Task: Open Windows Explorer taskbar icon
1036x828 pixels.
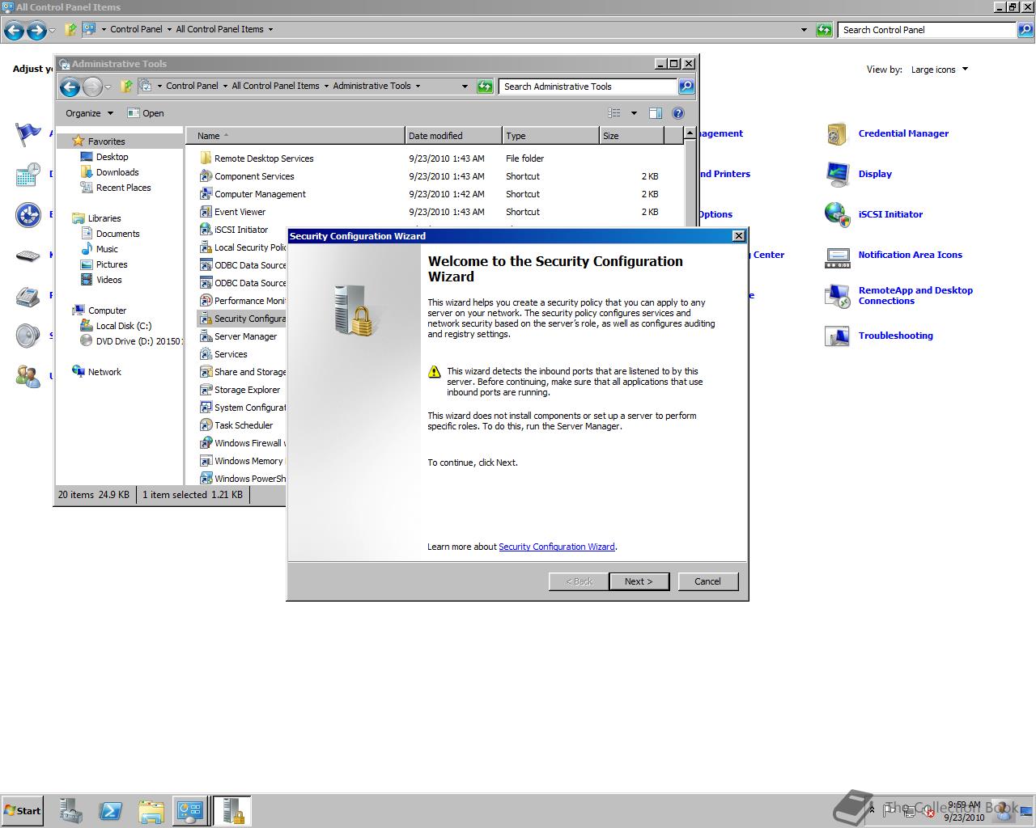Action: click(151, 811)
